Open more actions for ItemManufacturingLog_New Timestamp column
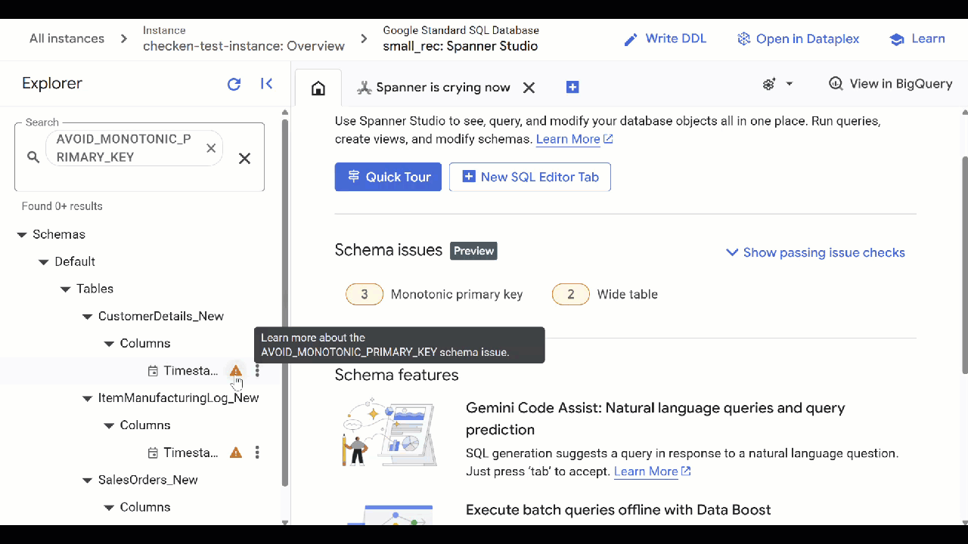 click(x=257, y=453)
